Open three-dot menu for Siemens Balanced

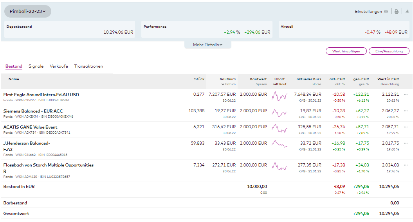406,111
